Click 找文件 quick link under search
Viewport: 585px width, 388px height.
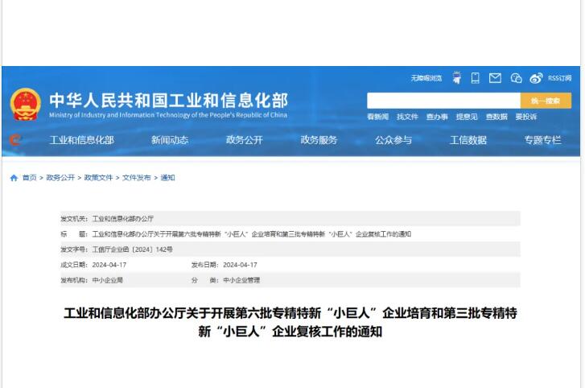click(x=407, y=117)
